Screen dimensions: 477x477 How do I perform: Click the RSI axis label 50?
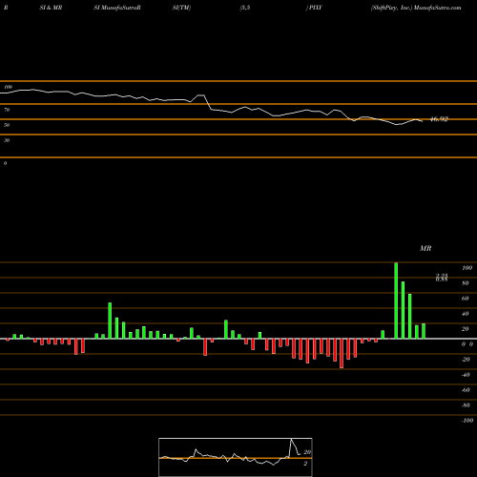[7, 125]
